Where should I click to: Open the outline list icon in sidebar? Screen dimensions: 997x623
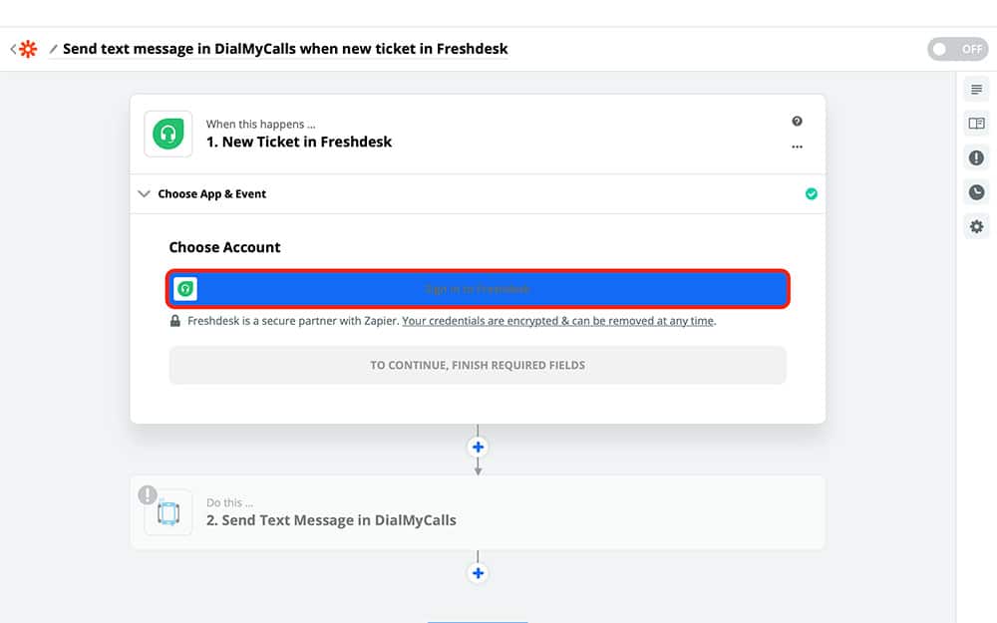tap(976, 90)
